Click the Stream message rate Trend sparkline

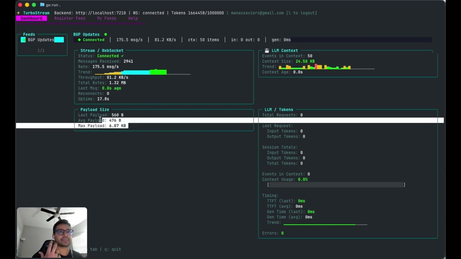(x=142, y=72)
